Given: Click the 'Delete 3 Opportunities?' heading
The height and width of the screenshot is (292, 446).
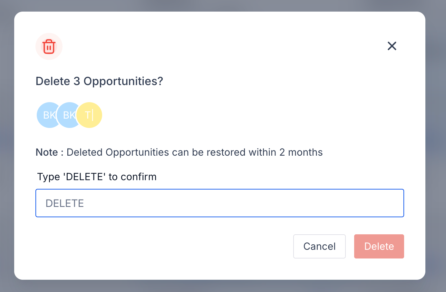Looking at the screenshot, I should [x=99, y=81].
